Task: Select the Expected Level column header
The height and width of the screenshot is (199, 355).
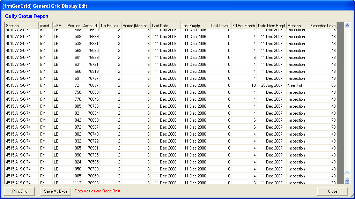Action: click(x=323, y=26)
